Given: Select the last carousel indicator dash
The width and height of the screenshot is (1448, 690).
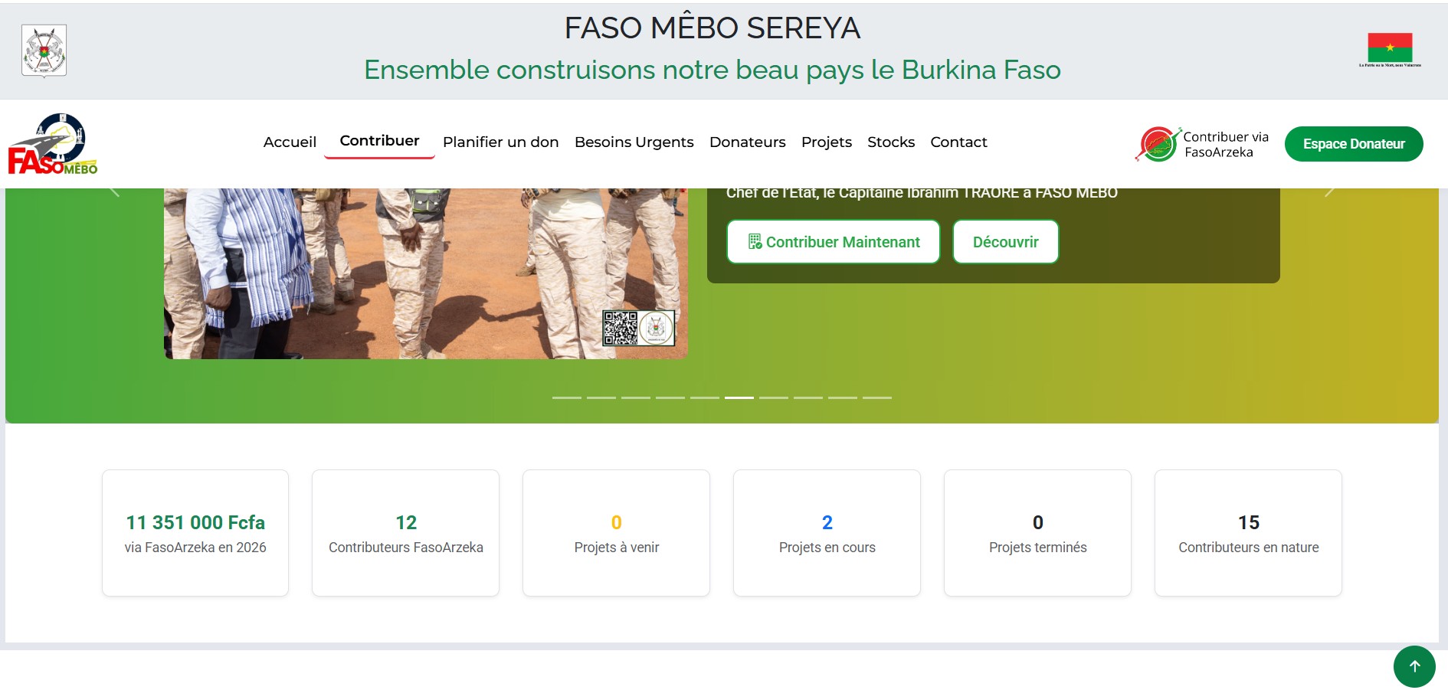Looking at the screenshot, I should click(877, 397).
